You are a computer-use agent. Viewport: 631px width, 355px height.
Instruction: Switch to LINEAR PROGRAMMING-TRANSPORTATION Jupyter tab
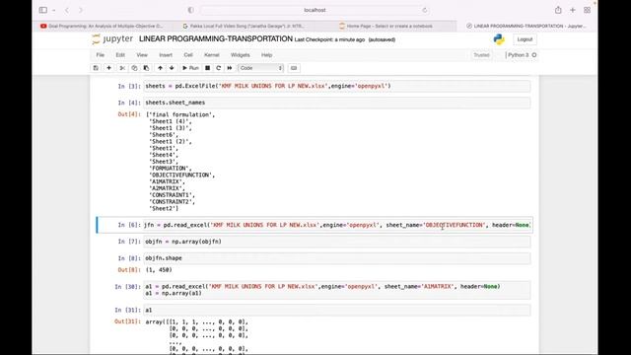tap(526, 26)
